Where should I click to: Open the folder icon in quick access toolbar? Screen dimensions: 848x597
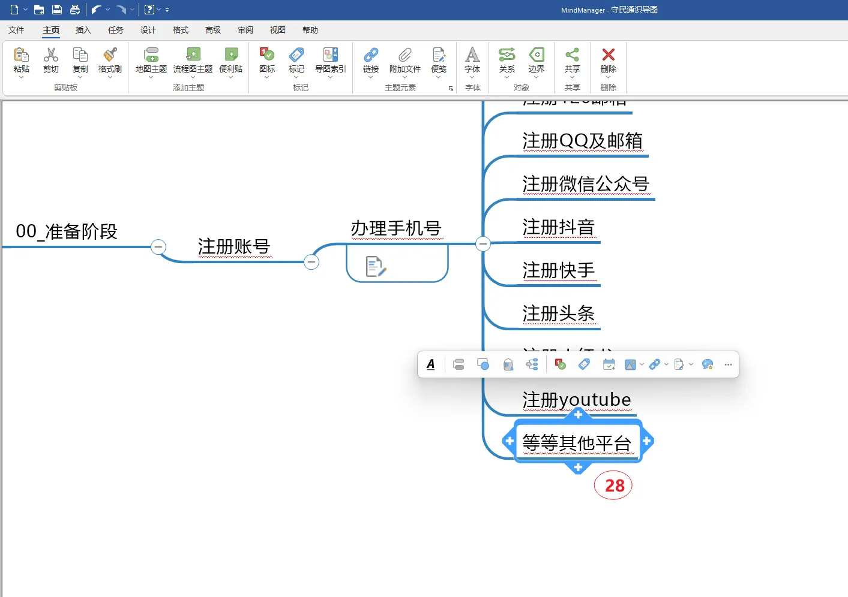click(x=39, y=10)
